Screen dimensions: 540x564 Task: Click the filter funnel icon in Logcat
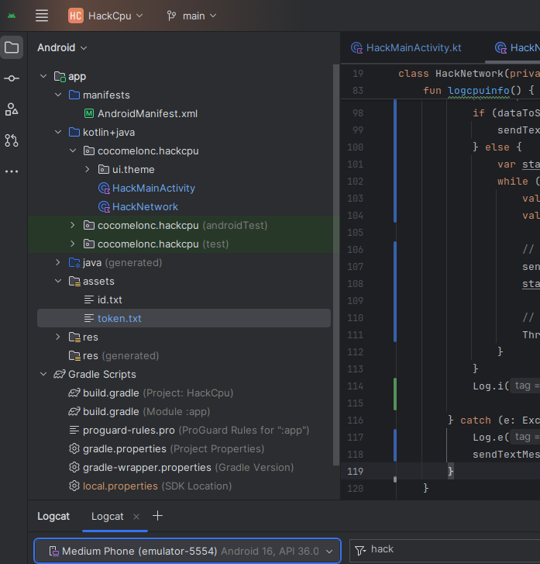pyautogui.click(x=360, y=550)
